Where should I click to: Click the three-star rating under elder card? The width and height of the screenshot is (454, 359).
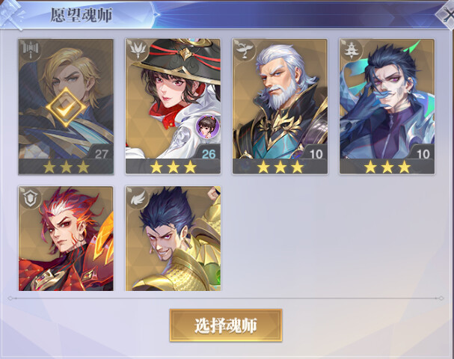point(280,167)
